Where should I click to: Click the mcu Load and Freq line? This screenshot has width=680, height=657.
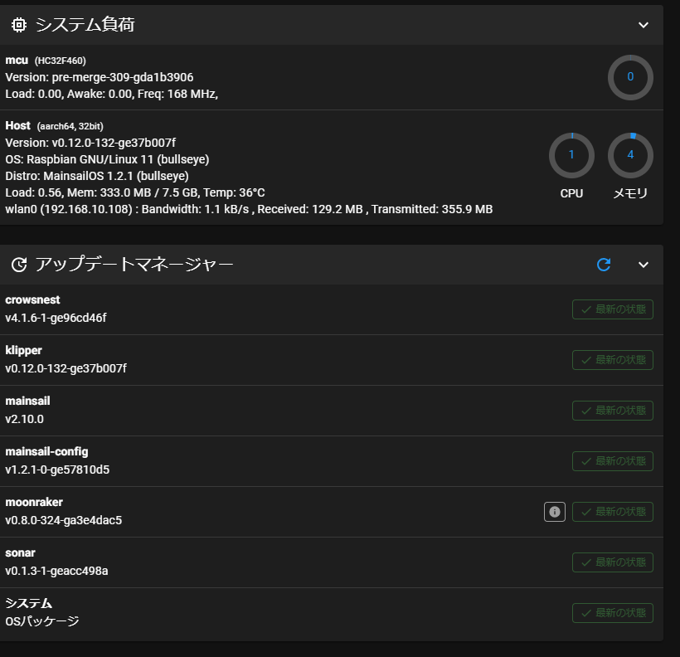111,94
